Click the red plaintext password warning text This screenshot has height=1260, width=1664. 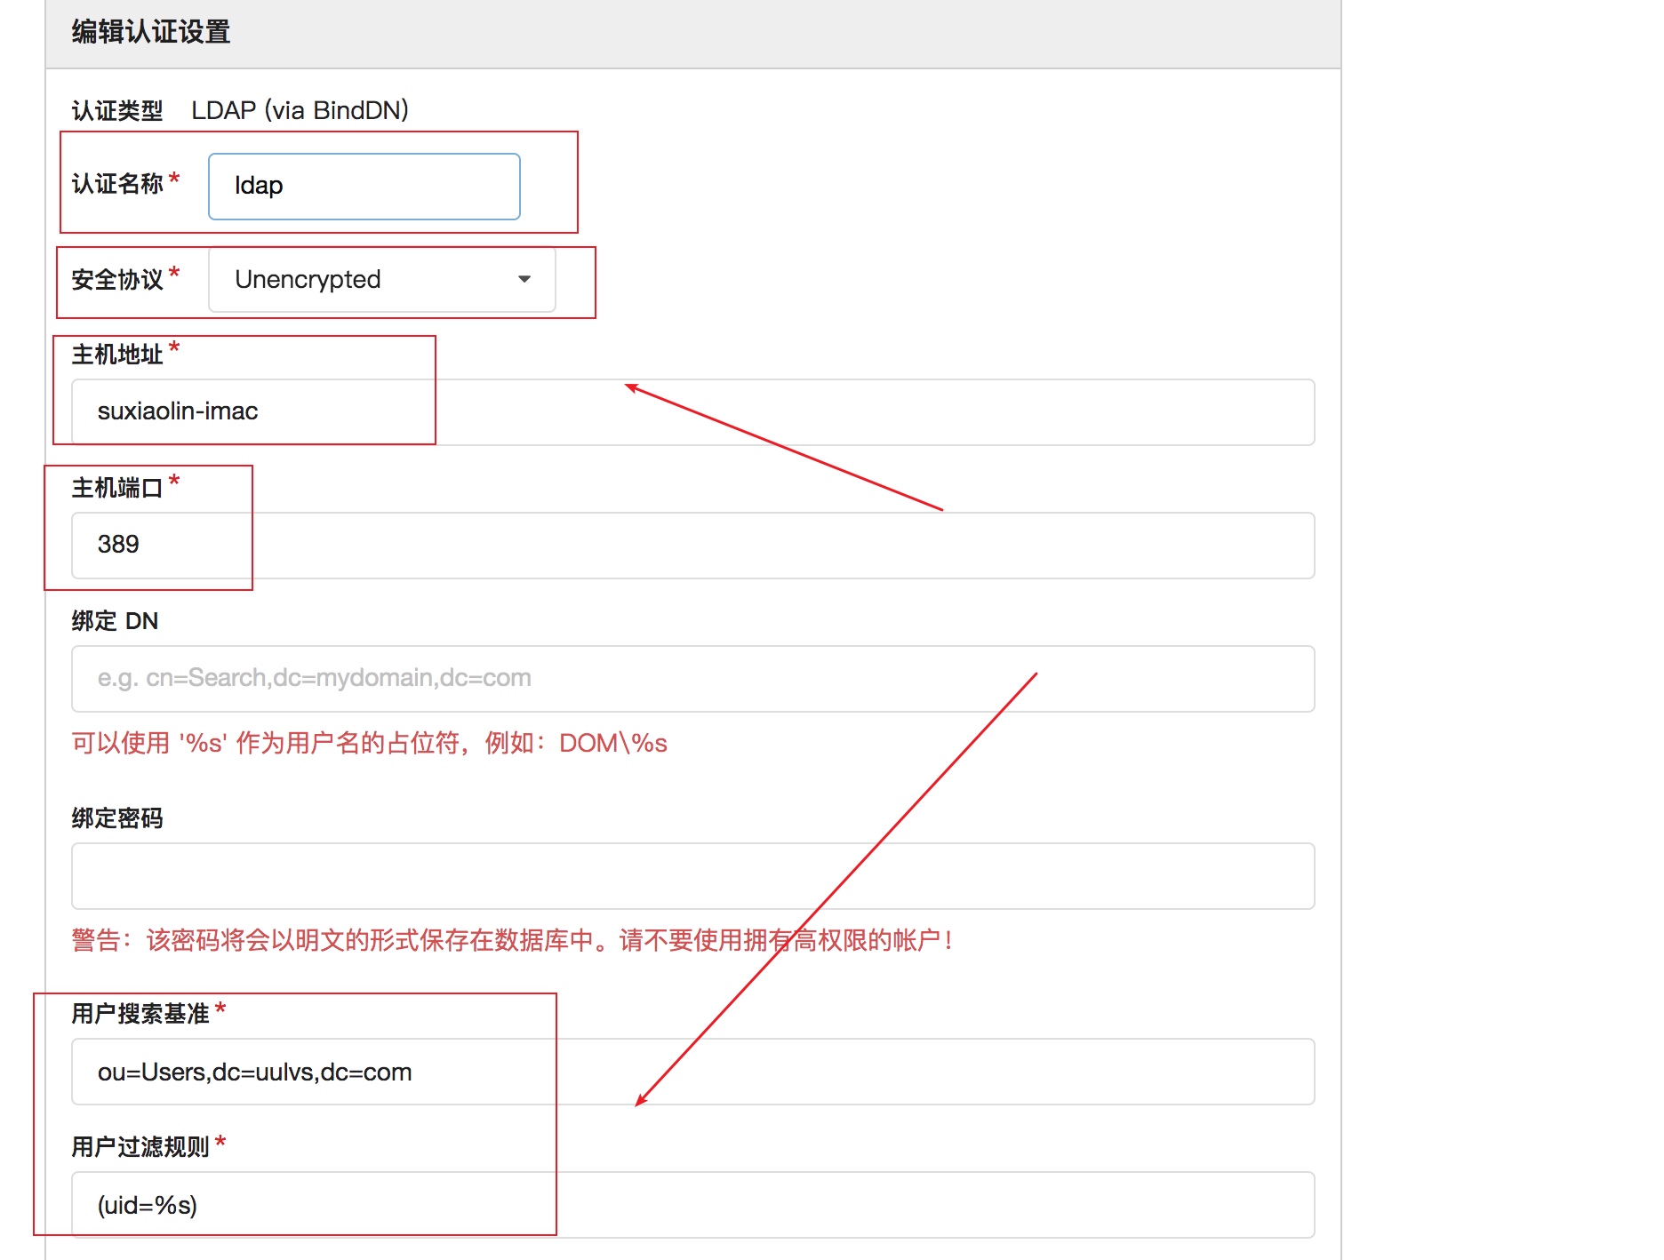pos(513,940)
